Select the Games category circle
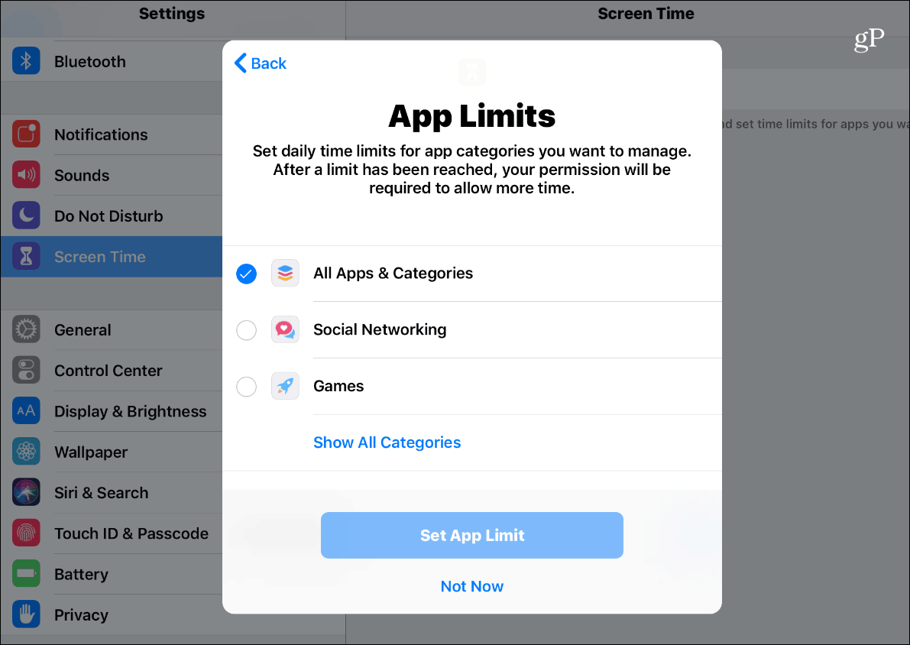 246,386
